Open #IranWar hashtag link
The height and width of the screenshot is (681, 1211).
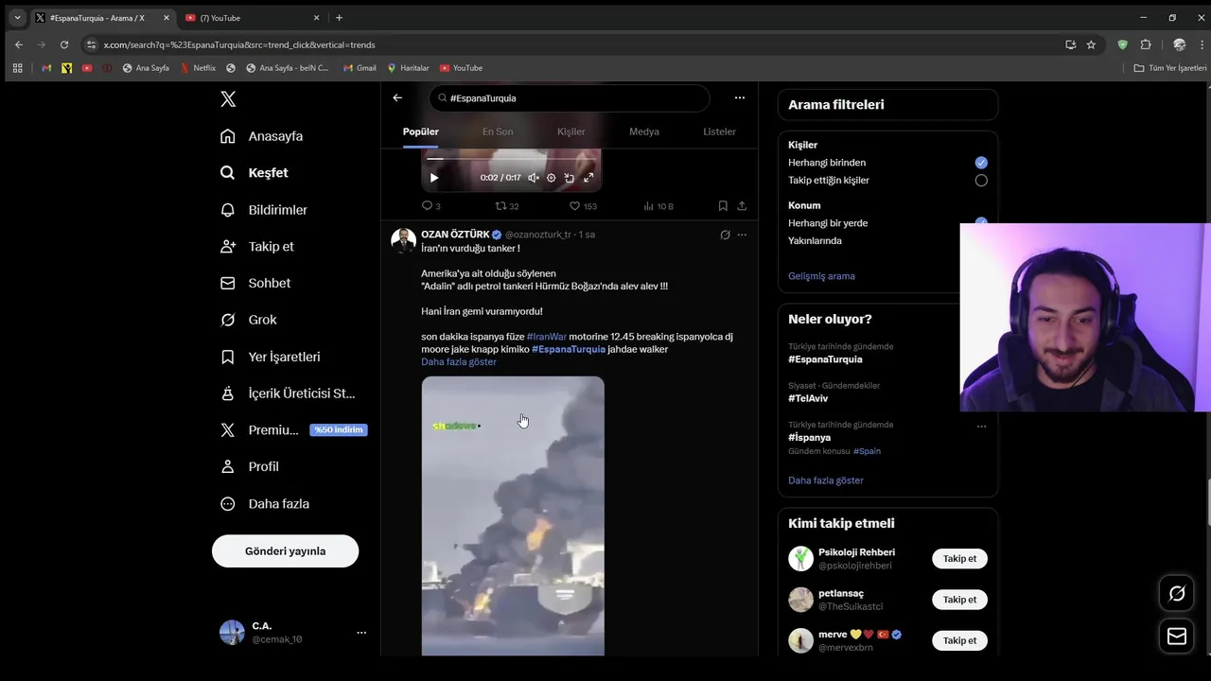coord(547,337)
